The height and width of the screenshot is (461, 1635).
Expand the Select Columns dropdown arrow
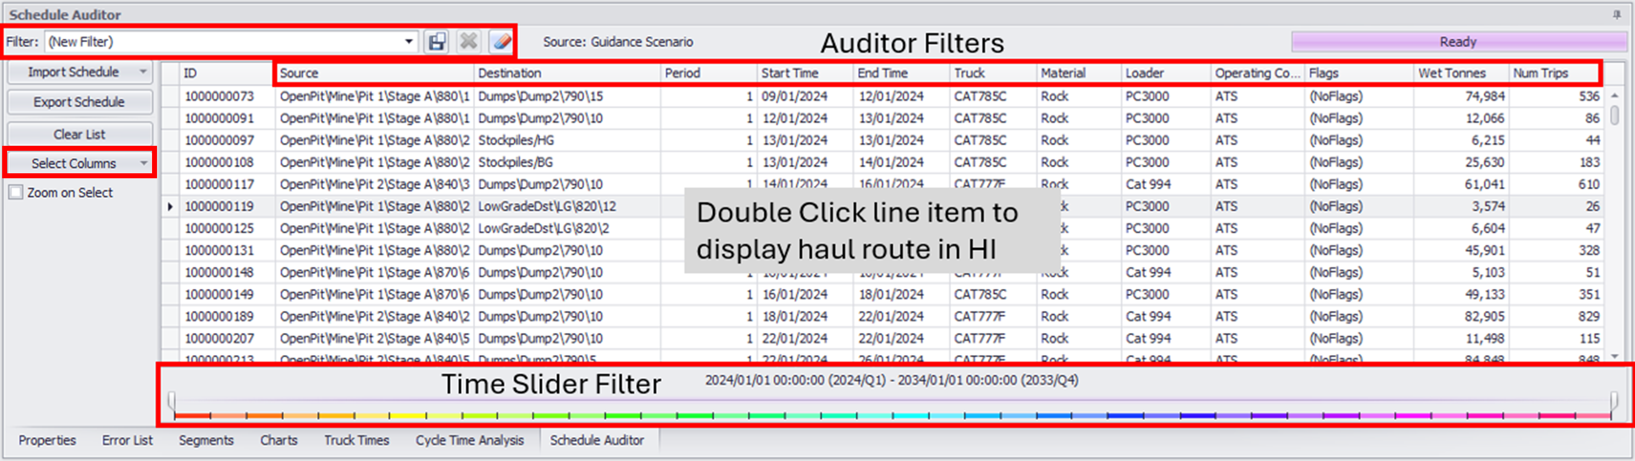coord(143,164)
